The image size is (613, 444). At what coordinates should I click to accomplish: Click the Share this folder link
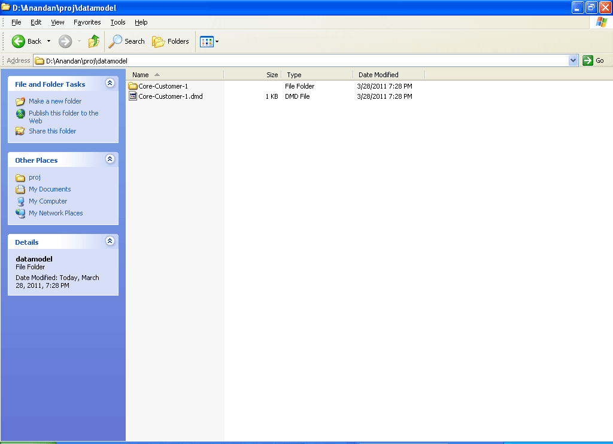click(52, 131)
